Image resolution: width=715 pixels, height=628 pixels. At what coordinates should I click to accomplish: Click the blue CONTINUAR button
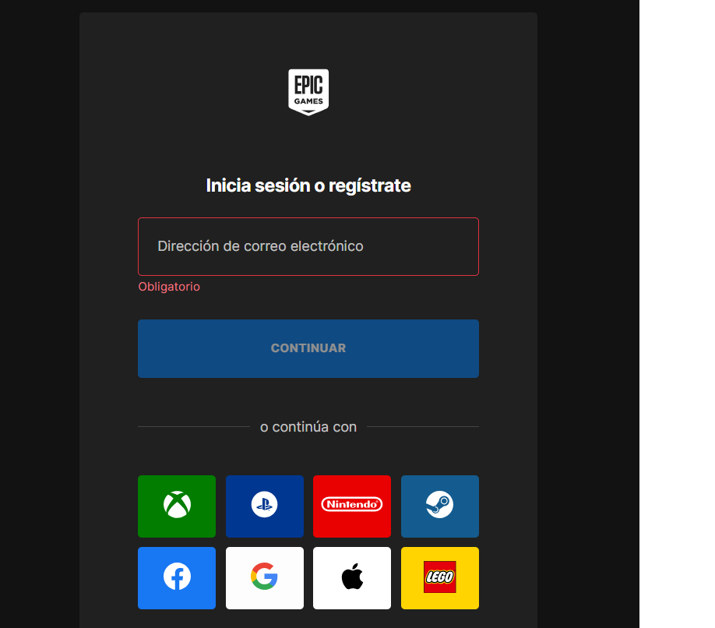308,348
